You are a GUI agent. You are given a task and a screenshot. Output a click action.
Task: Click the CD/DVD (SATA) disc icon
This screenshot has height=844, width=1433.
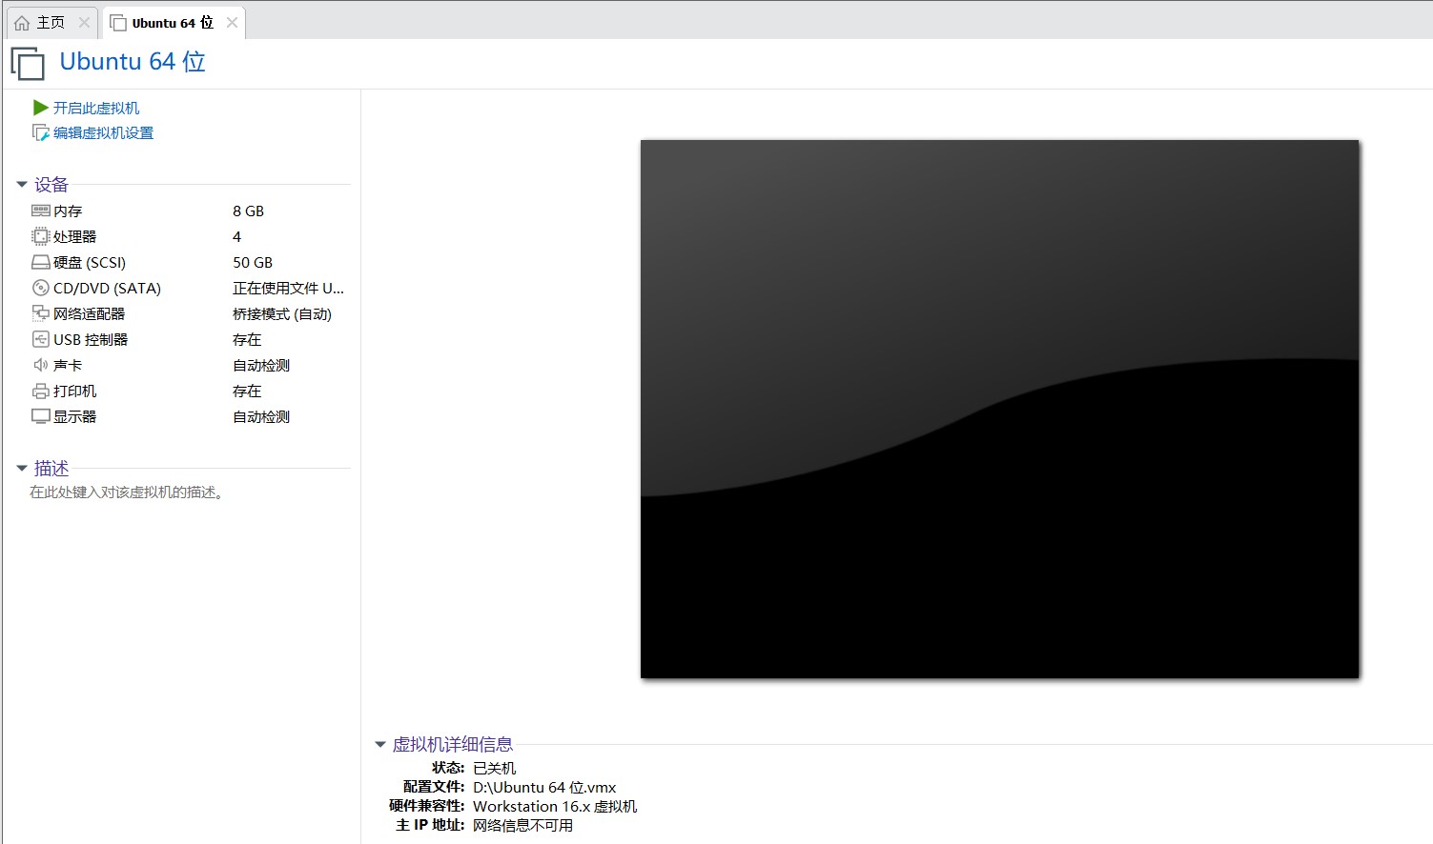pyautogui.click(x=40, y=288)
